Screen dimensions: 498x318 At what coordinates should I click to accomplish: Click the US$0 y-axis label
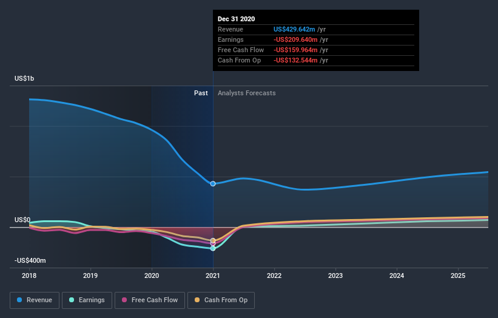(x=22, y=220)
